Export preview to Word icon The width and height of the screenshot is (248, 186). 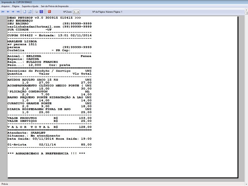41,12
